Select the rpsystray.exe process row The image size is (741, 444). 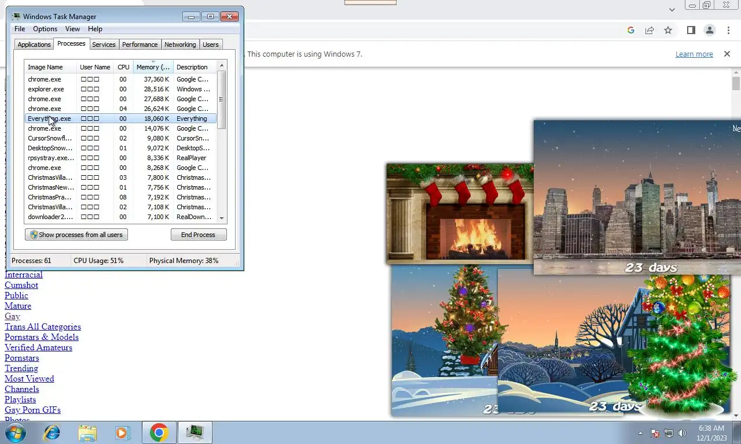point(120,158)
